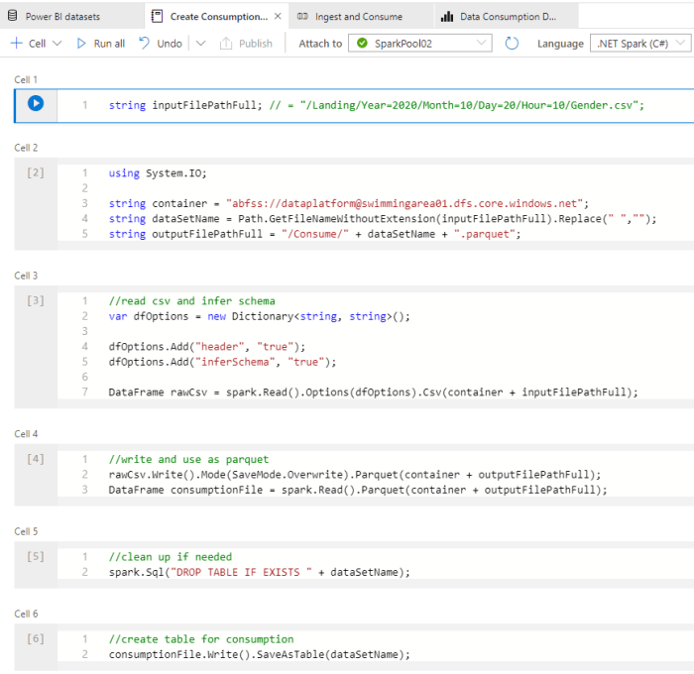
Task: Click the dfOptions.Add("header", "true") line
Action: pyautogui.click(x=207, y=347)
